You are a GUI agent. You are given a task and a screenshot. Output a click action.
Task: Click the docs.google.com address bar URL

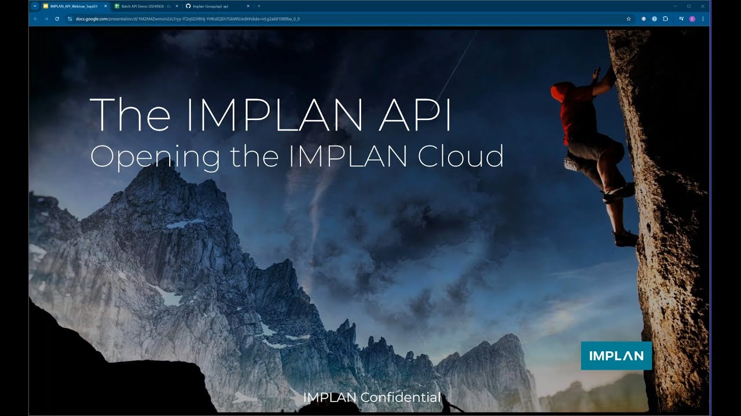188,18
